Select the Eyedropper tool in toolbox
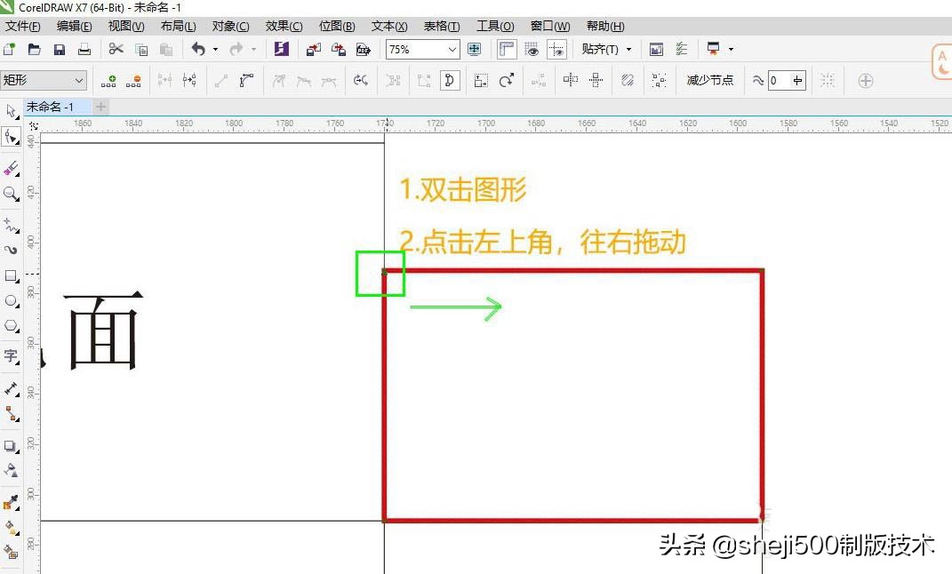The height and width of the screenshot is (574, 952). click(x=11, y=502)
